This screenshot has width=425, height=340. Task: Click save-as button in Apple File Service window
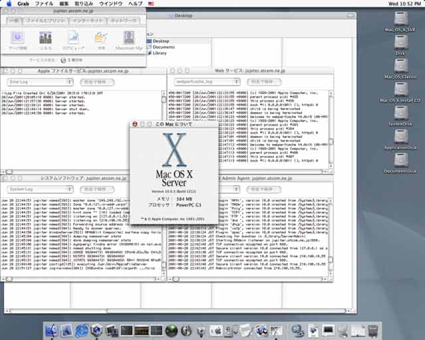click(98, 82)
